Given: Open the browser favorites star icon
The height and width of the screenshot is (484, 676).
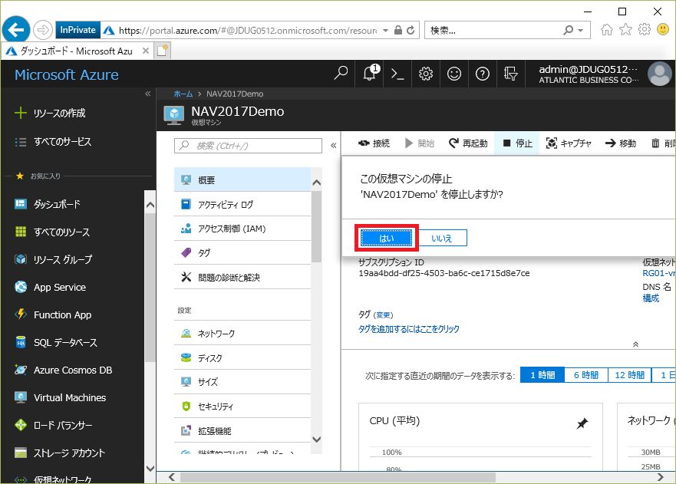Looking at the screenshot, I should click(625, 29).
